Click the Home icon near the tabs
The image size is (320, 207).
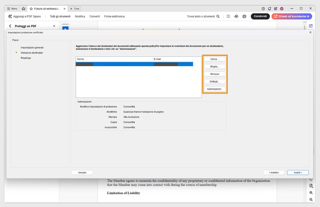(x=23, y=8)
